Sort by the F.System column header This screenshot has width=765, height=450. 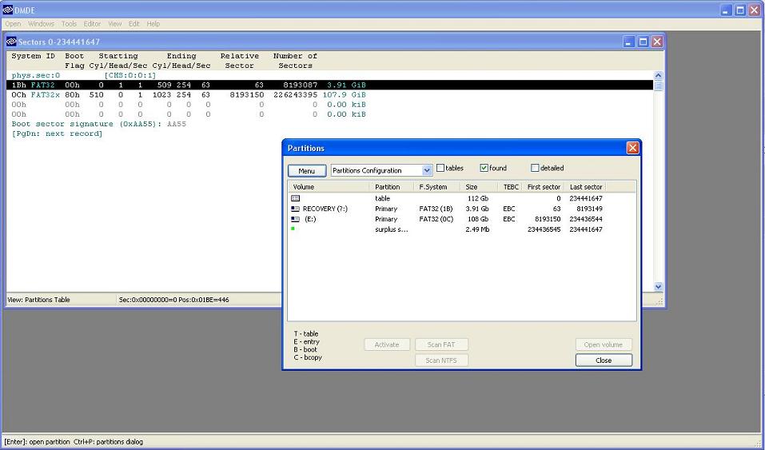[x=437, y=187]
